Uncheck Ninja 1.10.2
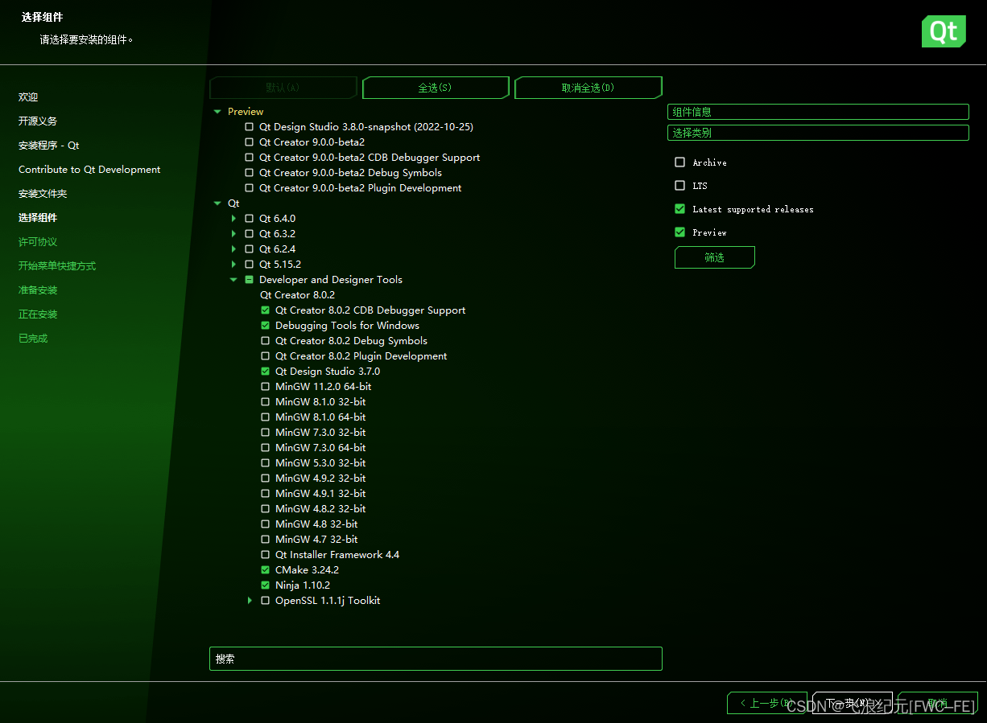Screen dimensions: 987x723 pyautogui.click(x=265, y=585)
